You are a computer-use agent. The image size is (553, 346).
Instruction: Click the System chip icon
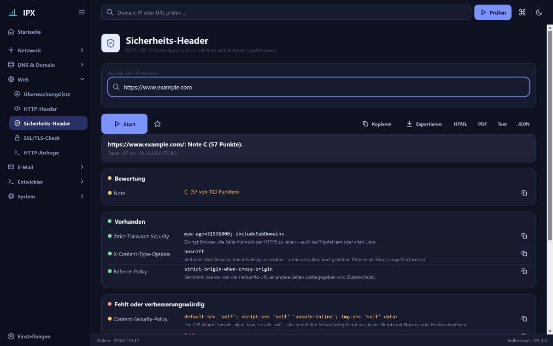(x=11, y=196)
